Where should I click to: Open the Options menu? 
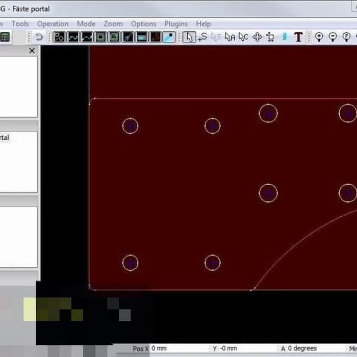pos(144,23)
